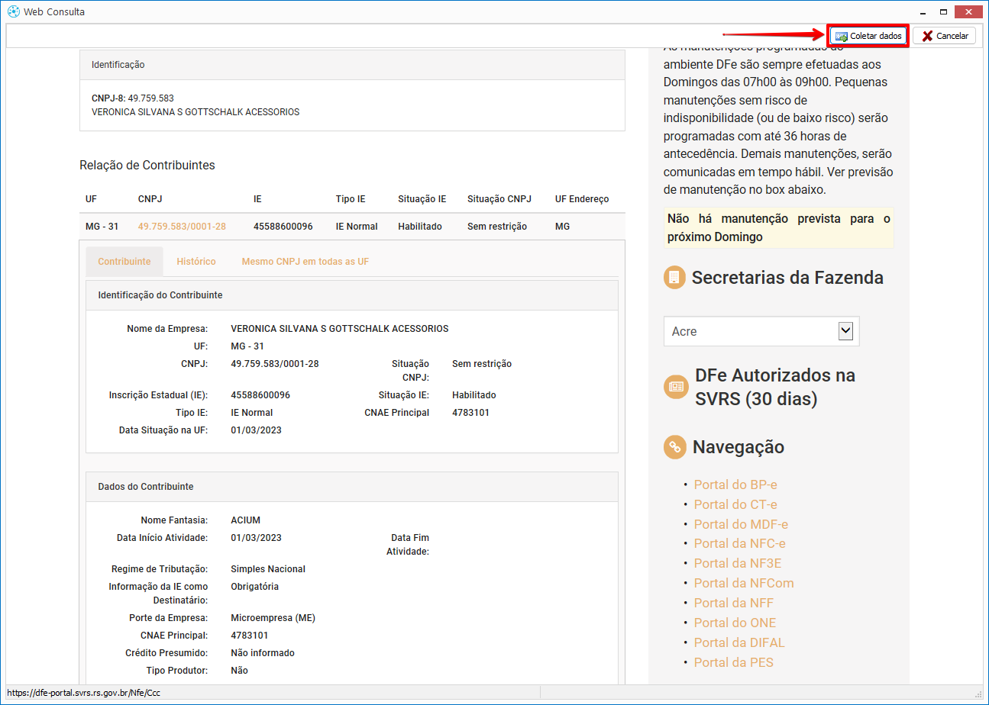
Task: Minimize the Web Consulta window
Action: click(923, 11)
